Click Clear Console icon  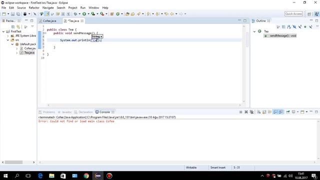click(259, 112)
